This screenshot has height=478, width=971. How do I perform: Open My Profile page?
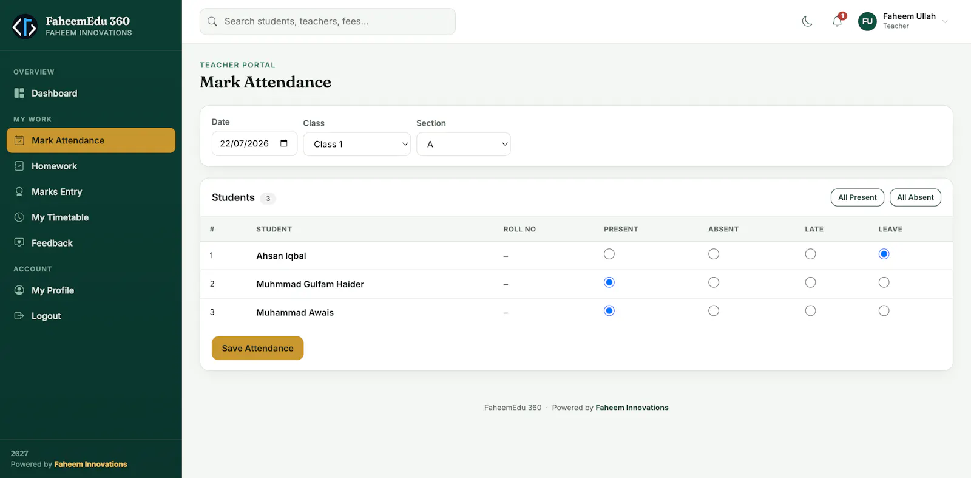[x=91, y=290]
